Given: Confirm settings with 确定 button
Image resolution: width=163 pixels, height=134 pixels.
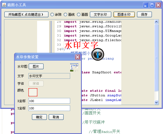Looking at the screenshot, I should tap(39, 117).
